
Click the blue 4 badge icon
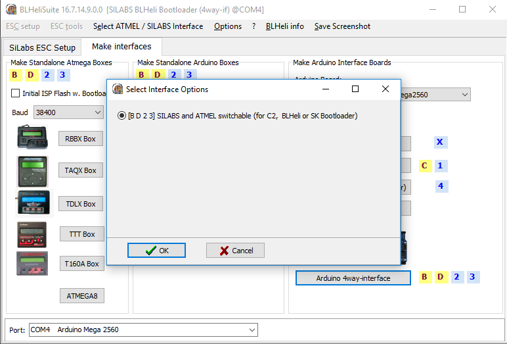click(440, 186)
